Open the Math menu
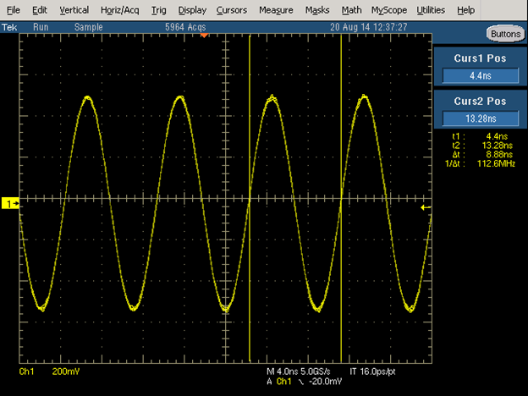Screen dimensions: 528x396 pyautogui.click(x=351, y=10)
